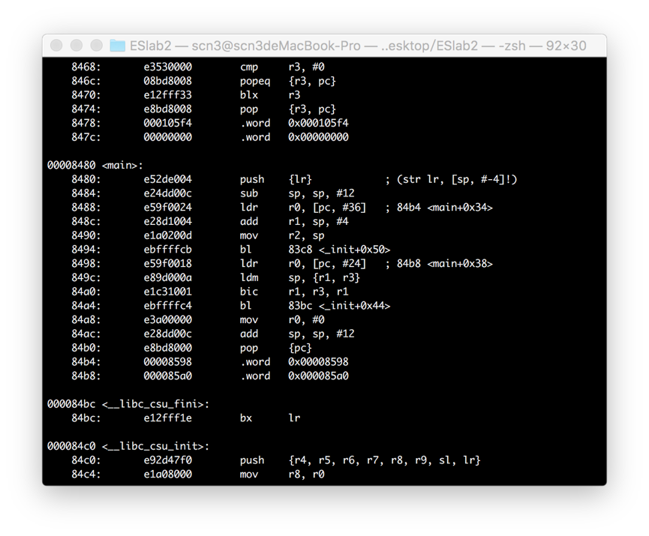649x536 pixels.
Task: Click the value 0x000085a0 on line 84b8
Action: pyautogui.click(x=318, y=376)
